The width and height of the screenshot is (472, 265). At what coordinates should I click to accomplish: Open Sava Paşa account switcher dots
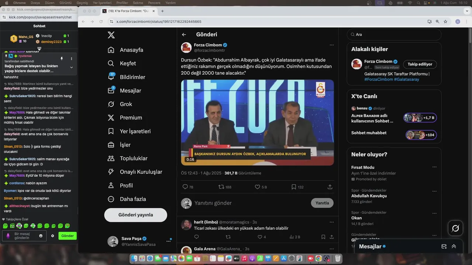(169, 241)
